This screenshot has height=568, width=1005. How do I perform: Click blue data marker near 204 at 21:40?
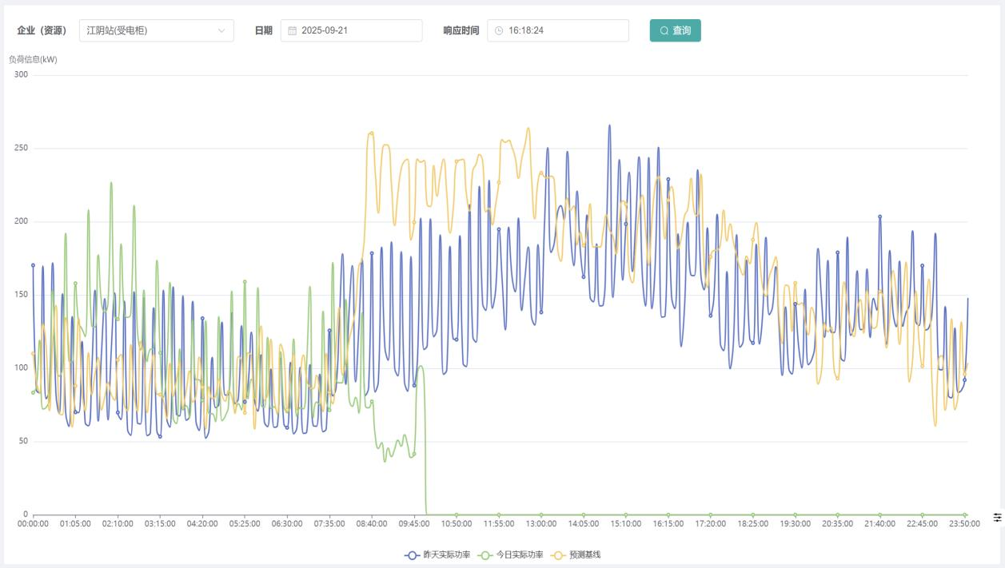click(x=879, y=216)
